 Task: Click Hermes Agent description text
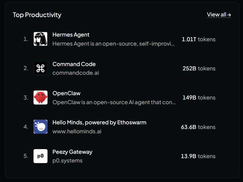114,44
